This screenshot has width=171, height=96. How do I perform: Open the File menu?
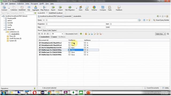[x=2, y=4]
